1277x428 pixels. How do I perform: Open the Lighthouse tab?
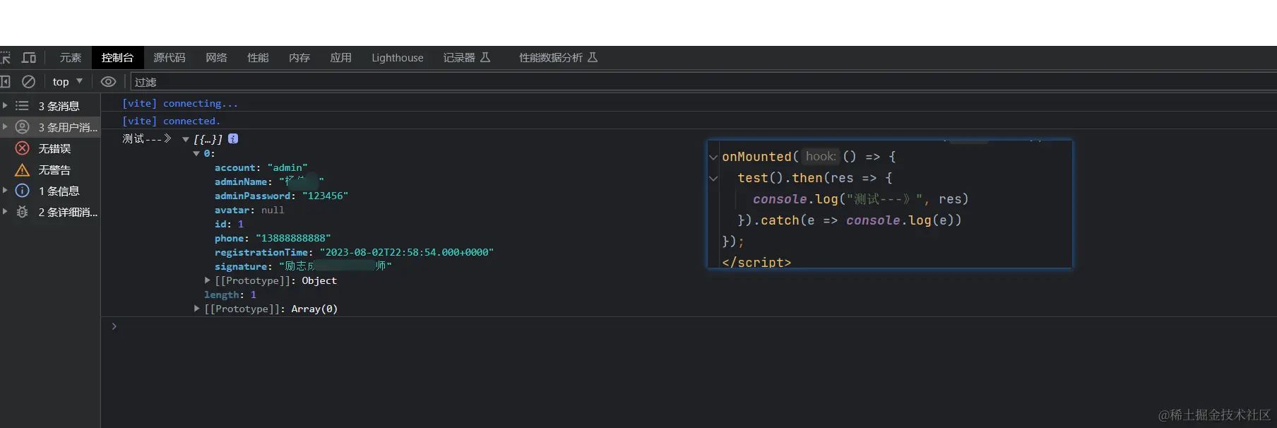(398, 58)
